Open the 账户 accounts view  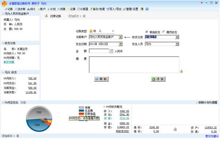tap(41, 9)
